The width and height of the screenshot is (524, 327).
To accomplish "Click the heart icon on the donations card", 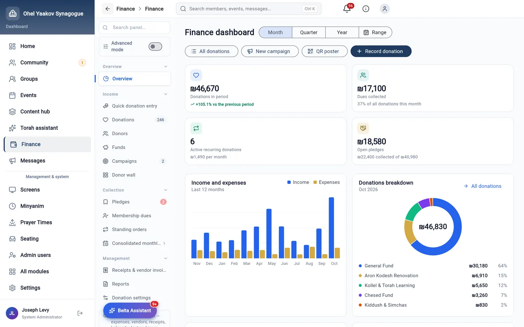I will [196, 75].
